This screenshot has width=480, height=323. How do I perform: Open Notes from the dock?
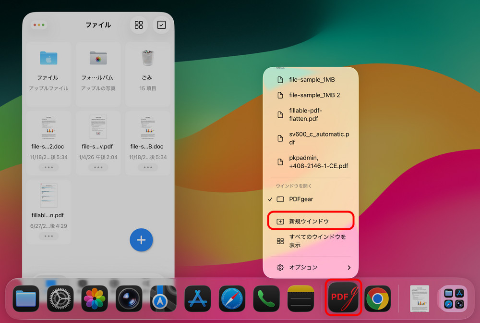tap(300, 298)
